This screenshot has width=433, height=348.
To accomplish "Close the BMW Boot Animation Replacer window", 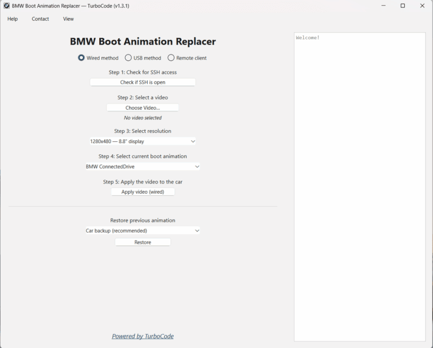I will [x=422, y=6].
